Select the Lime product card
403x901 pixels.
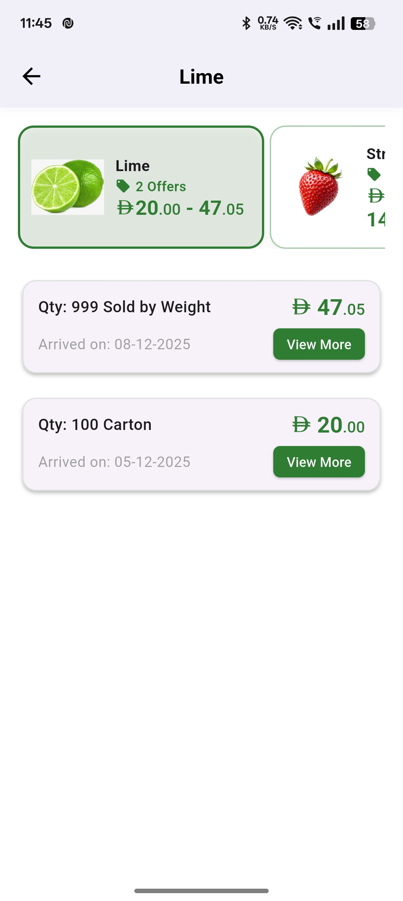pyautogui.click(x=141, y=187)
